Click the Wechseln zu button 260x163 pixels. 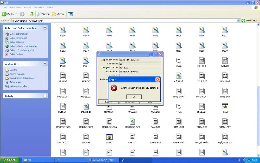(250, 21)
